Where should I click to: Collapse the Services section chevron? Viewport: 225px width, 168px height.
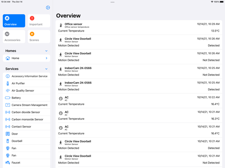[46, 69]
